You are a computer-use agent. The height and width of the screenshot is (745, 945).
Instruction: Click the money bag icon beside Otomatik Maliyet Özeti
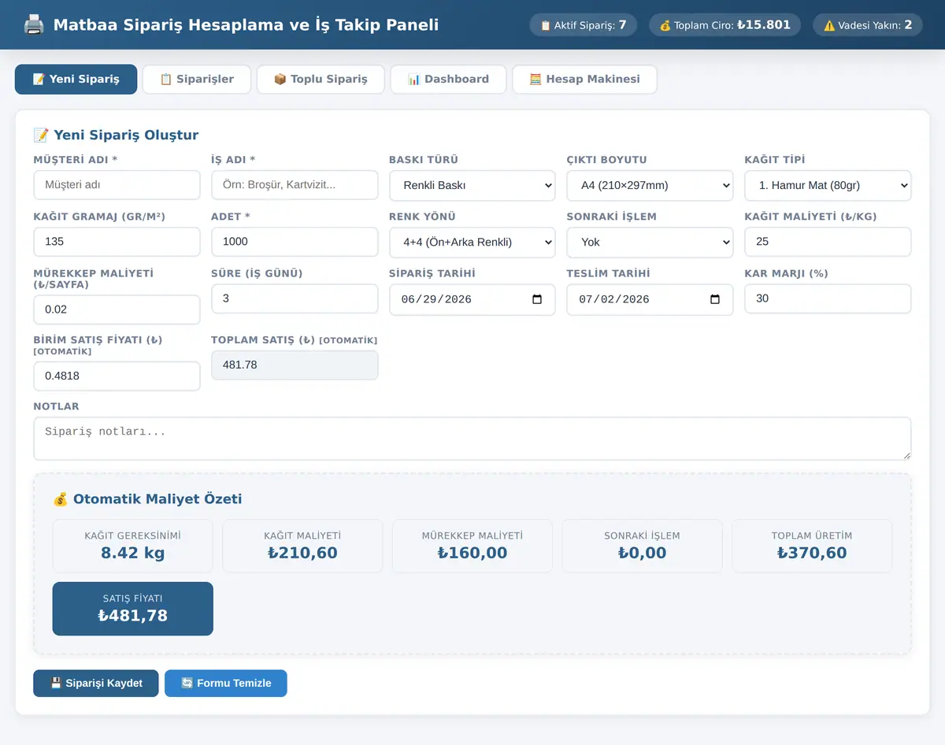61,499
